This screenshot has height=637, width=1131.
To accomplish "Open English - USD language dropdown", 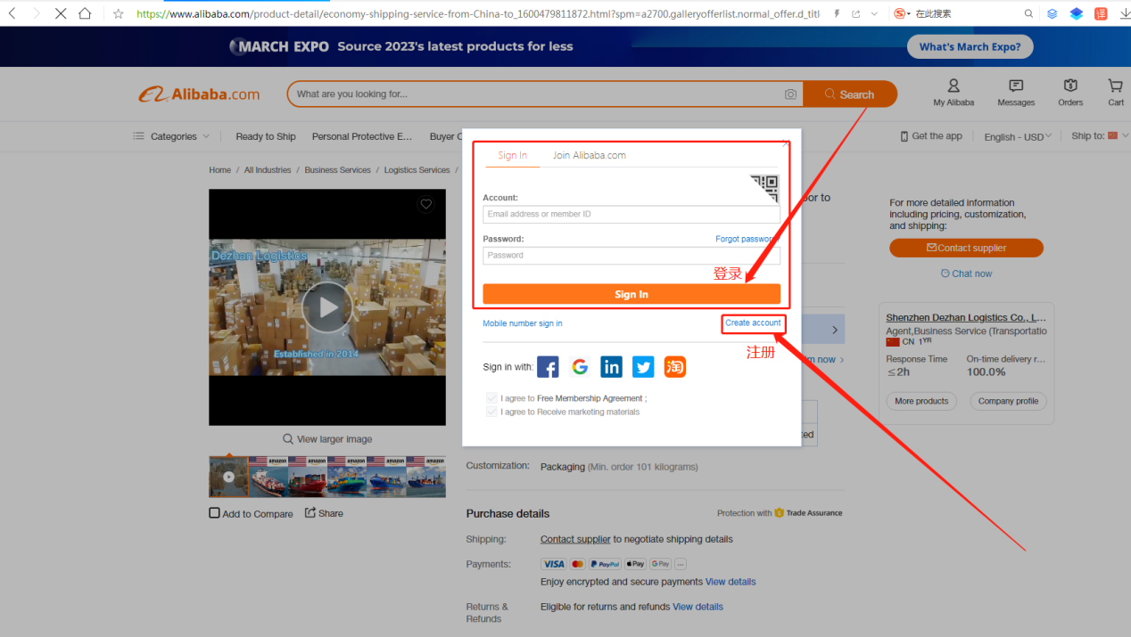I will point(1018,137).
